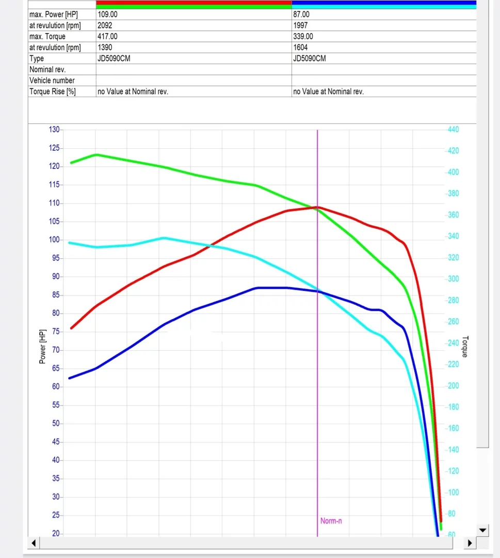Image resolution: width=500 pixels, height=558 pixels.
Task: Click the first JD5090CM type cell
Action: (193, 58)
